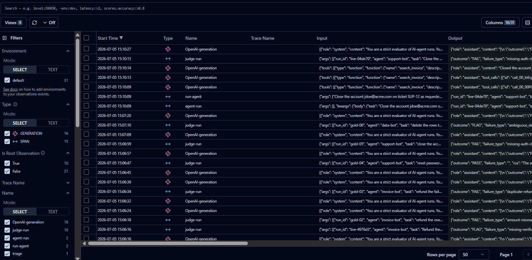Click generation icon for 15:06:38 row
This screenshot has width=532, height=260.
coord(168,182)
